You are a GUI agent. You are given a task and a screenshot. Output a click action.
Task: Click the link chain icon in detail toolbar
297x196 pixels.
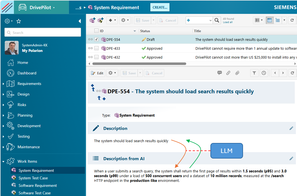[x=228, y=73]
